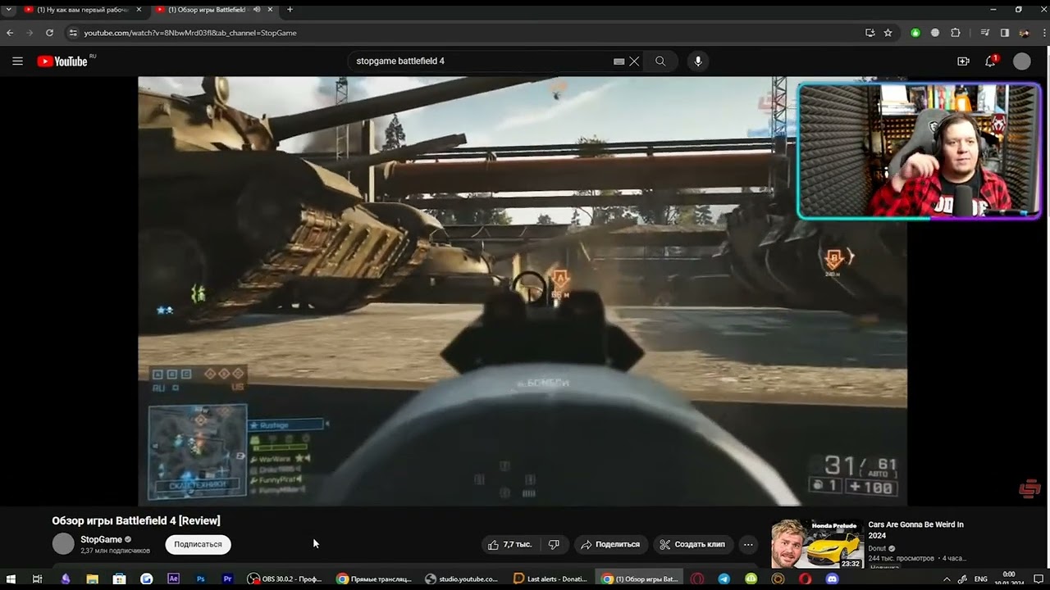Dislike the video

(554, 544)
